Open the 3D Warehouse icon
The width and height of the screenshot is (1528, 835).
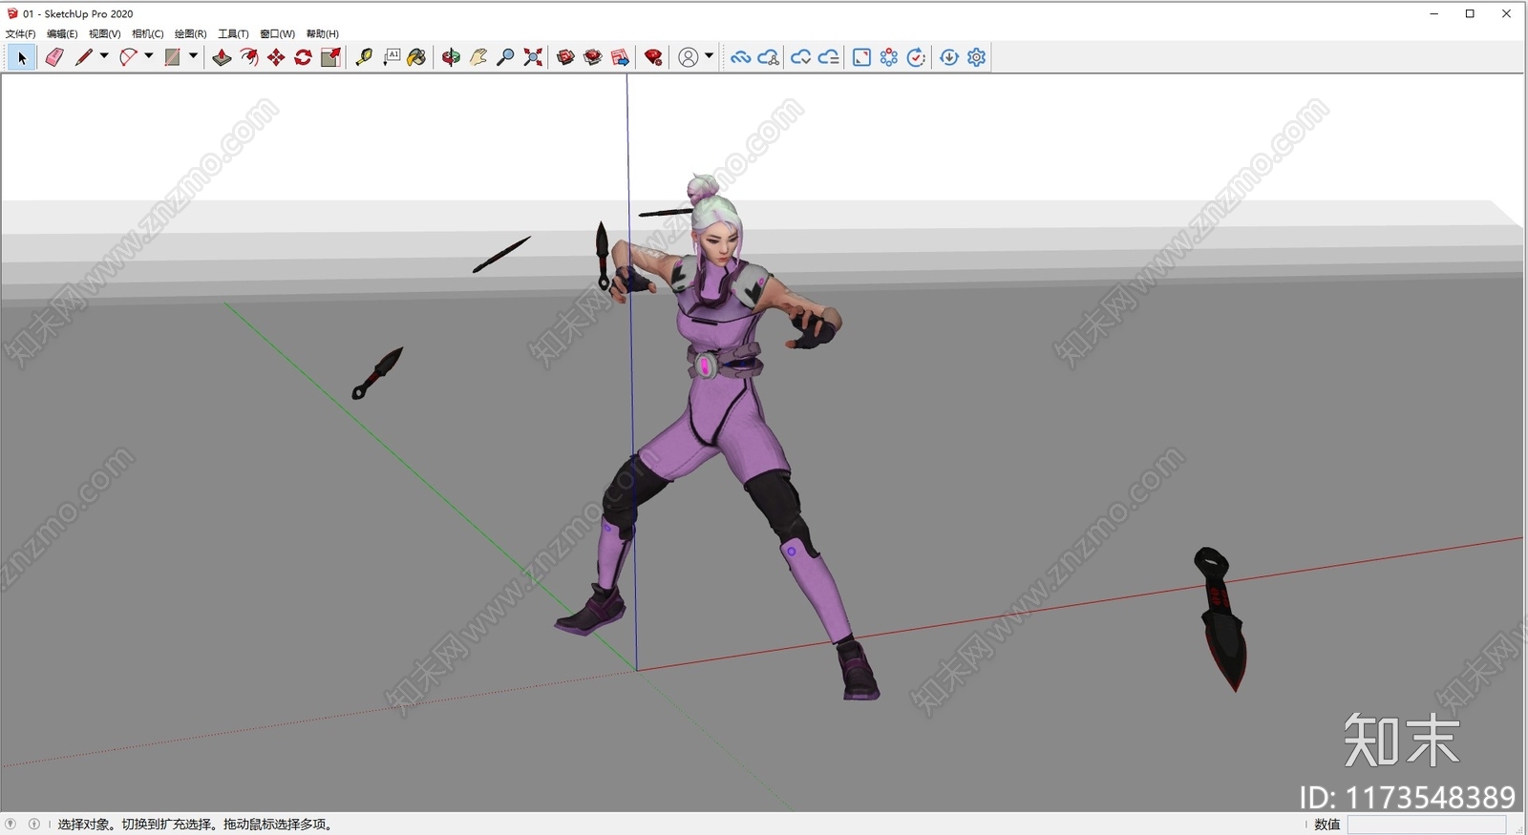(565, 57)
